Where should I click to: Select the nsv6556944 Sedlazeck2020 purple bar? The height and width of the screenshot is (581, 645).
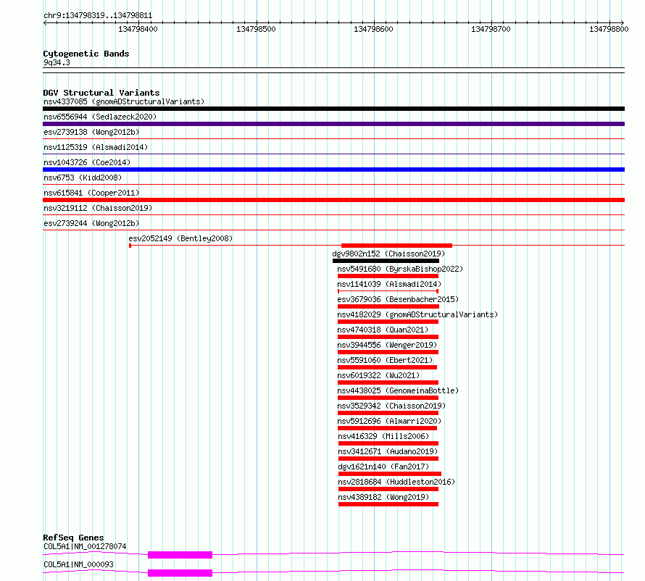[333, 124]
